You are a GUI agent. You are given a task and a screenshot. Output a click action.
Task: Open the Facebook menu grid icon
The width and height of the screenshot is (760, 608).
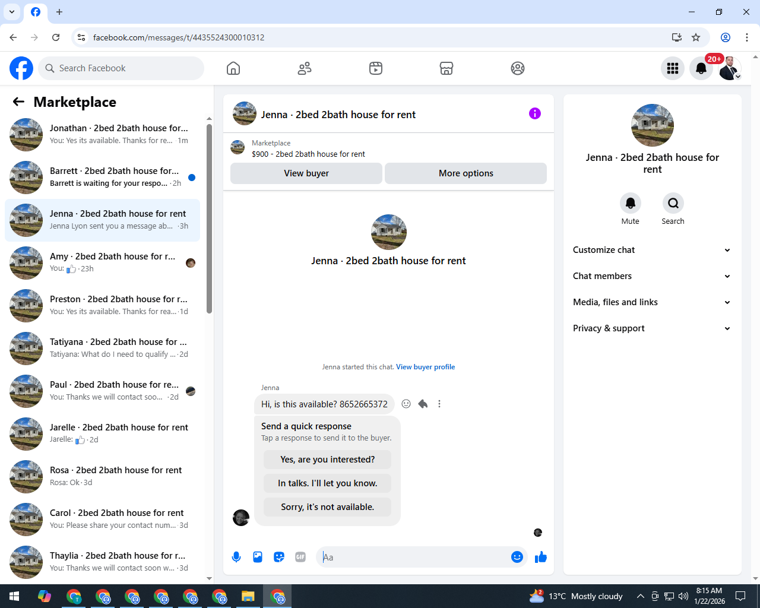(673, 68)
